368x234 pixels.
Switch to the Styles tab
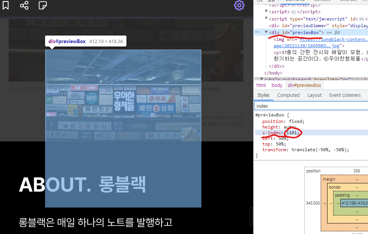(264, 95)
